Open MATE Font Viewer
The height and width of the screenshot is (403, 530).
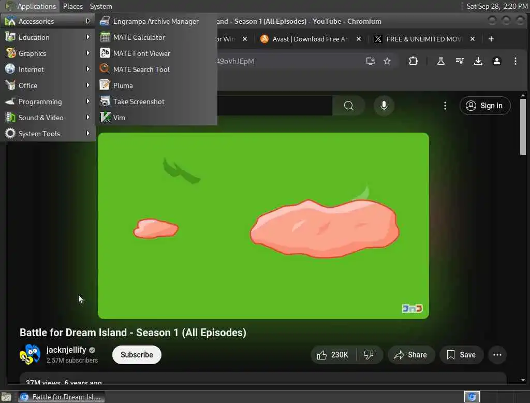click(x=156, y=53)
